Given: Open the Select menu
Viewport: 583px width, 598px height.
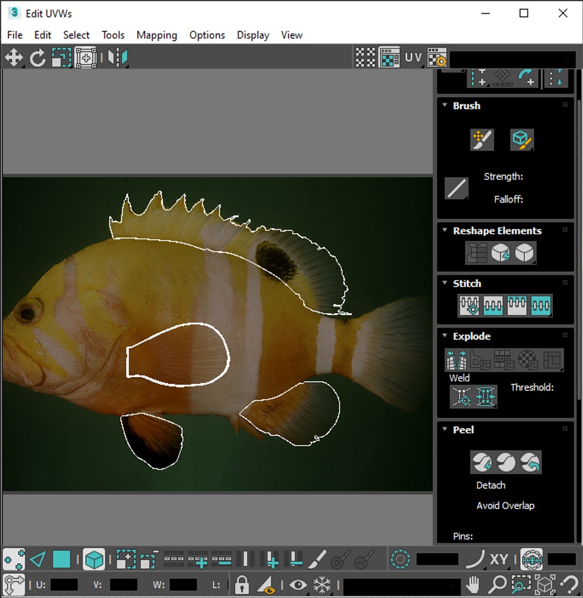Looking at the screenshot, I should [x=76, y=35].
